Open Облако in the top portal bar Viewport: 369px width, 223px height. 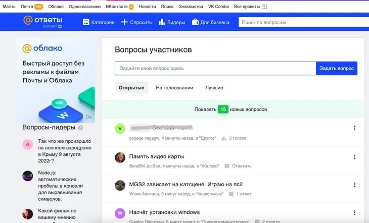tap(56, 7)
